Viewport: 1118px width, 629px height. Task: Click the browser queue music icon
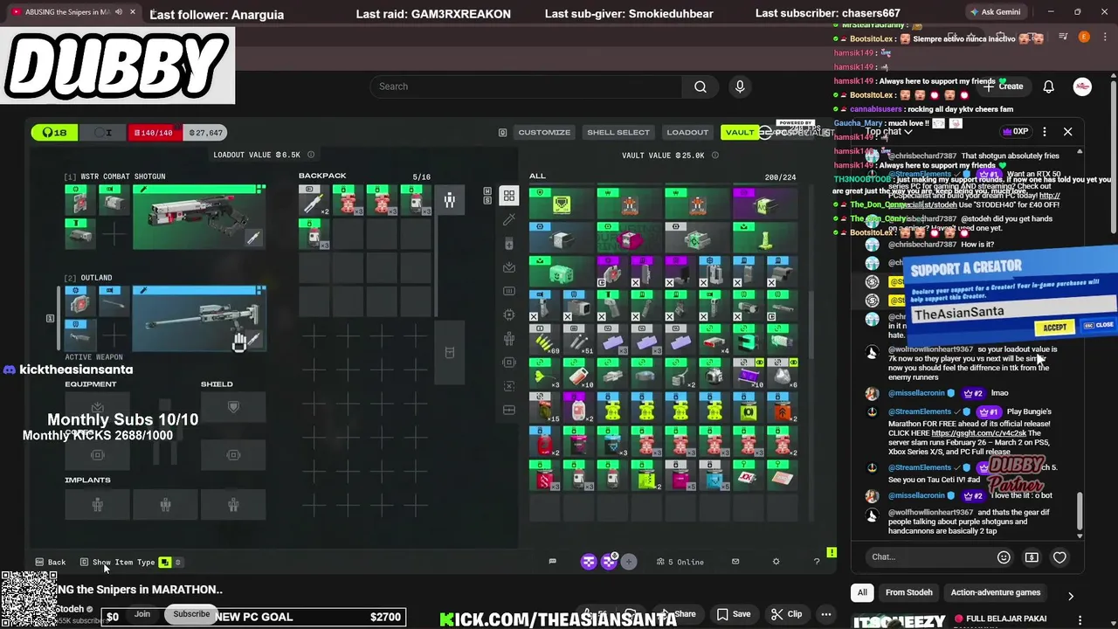[x=1063, y=37]
